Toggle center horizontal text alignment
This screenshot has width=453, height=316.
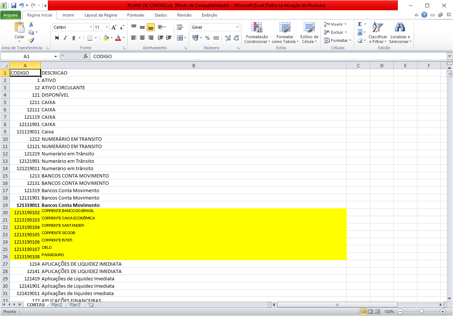point(142,38)
